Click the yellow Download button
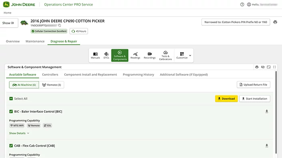The height and width of the screenshot is (158, 282). point(226,99)
